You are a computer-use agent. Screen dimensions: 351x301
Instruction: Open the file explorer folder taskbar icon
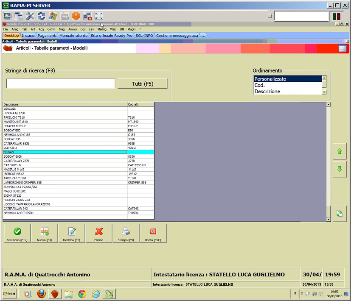click(x=68, y=294)
